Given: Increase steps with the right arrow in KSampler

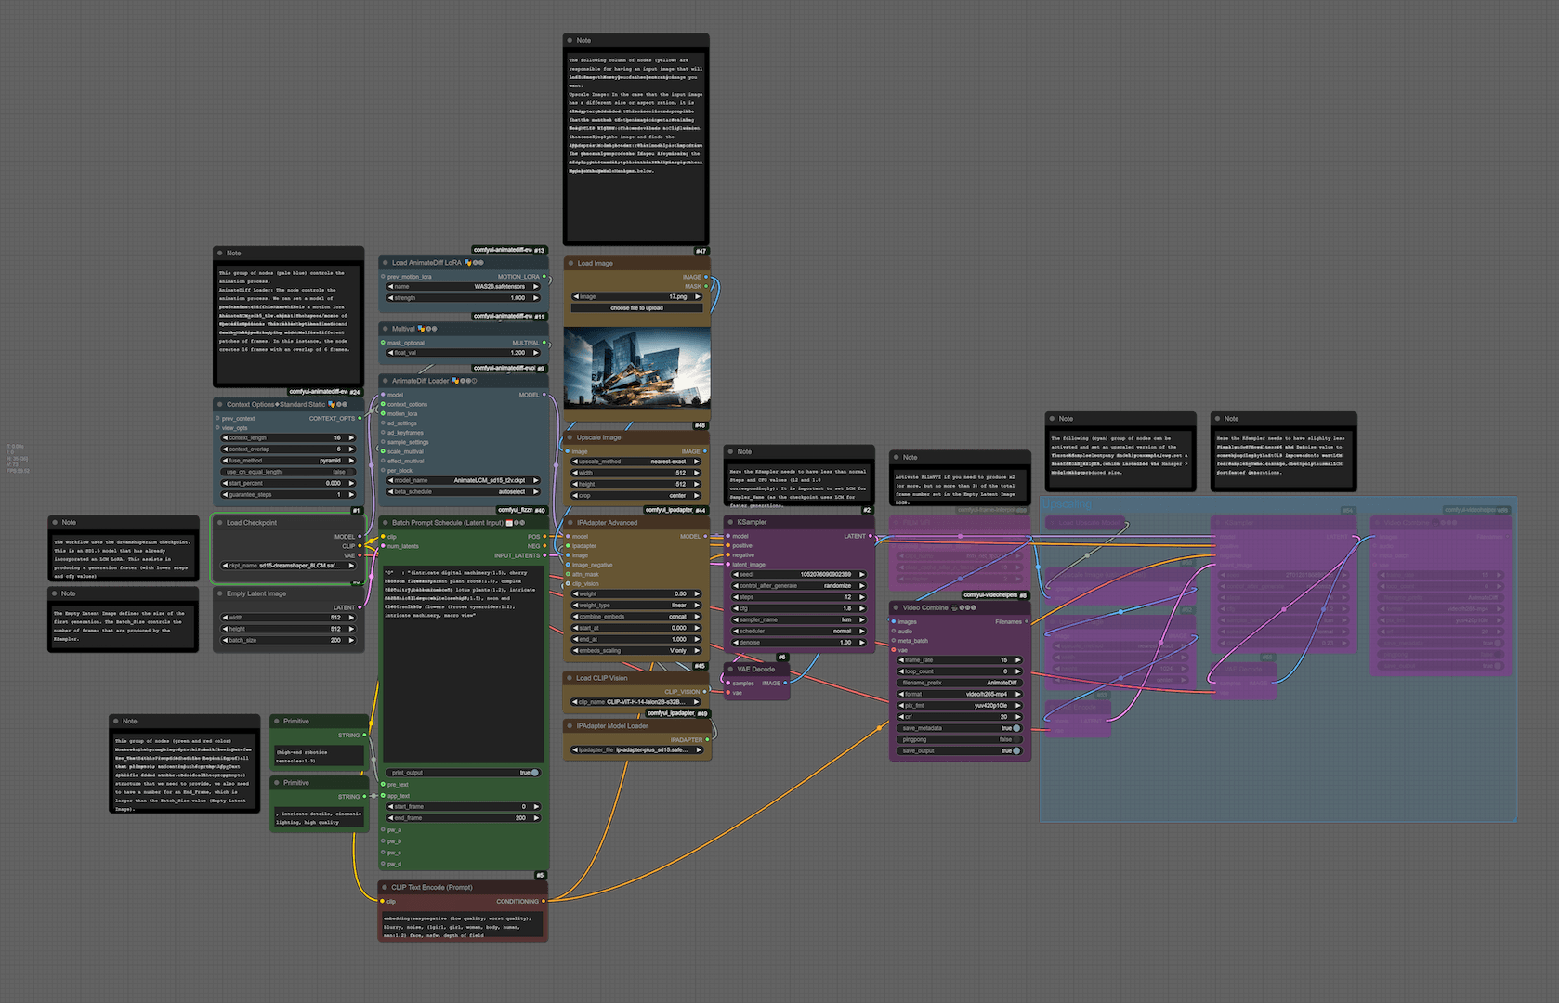Looking at the screenshot, I should 861,597.
